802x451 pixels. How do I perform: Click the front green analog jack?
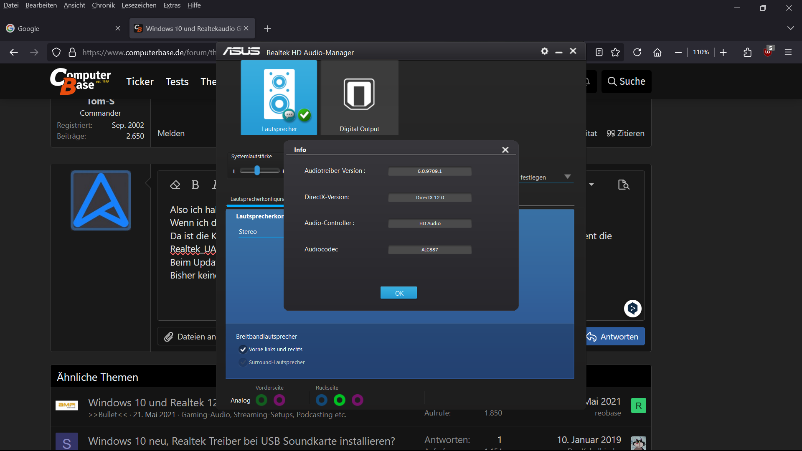coord(261,400)
